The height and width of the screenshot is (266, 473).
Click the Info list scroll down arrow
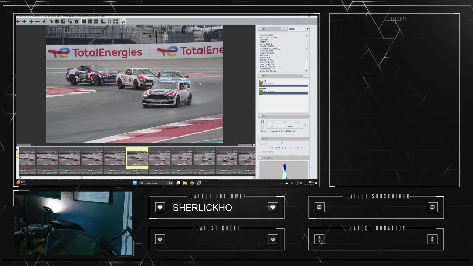306,70
